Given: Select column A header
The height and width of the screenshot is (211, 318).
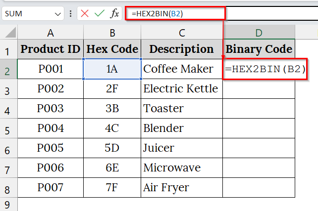Looking at the screenshot, I should (51, 33).
